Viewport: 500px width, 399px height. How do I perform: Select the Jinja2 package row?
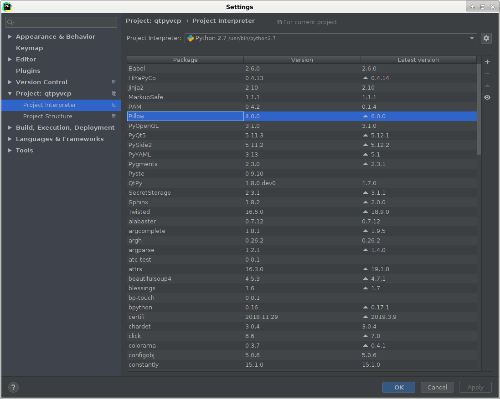pyautogui.click(x=302, y=87)
